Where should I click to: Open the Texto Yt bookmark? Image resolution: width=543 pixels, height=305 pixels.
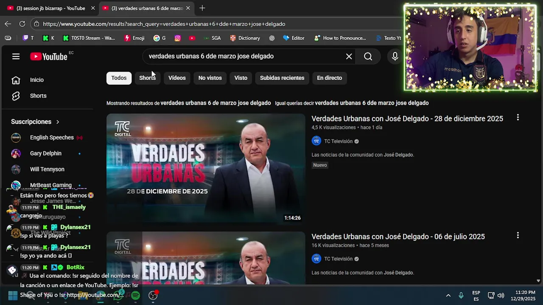pyautogui.click(x=388, y=38)
